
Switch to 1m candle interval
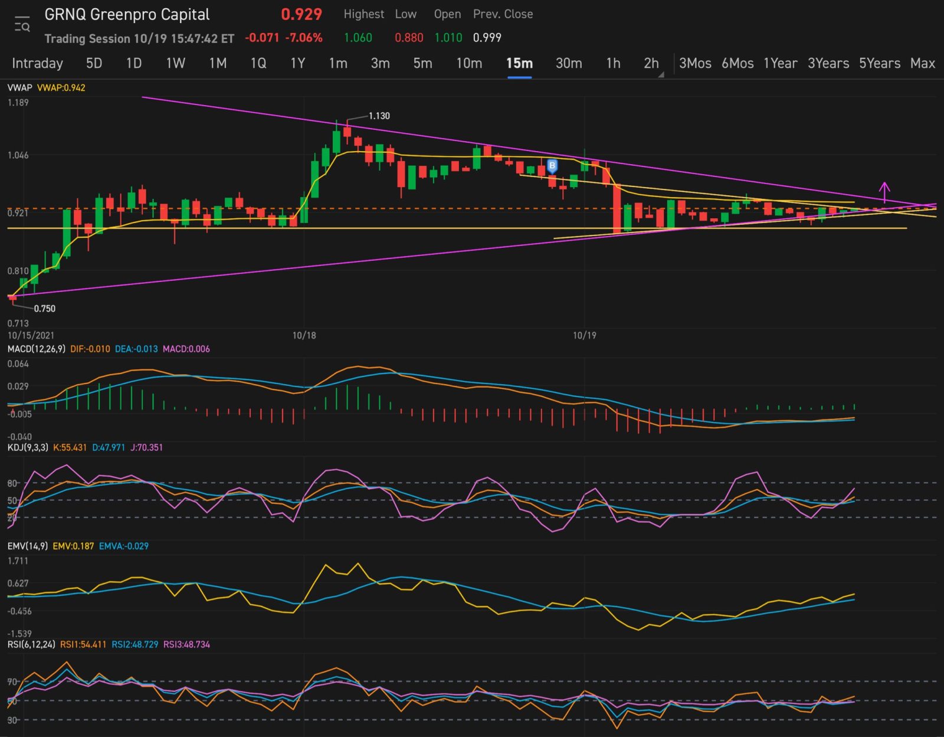click(x=338, y=63)
